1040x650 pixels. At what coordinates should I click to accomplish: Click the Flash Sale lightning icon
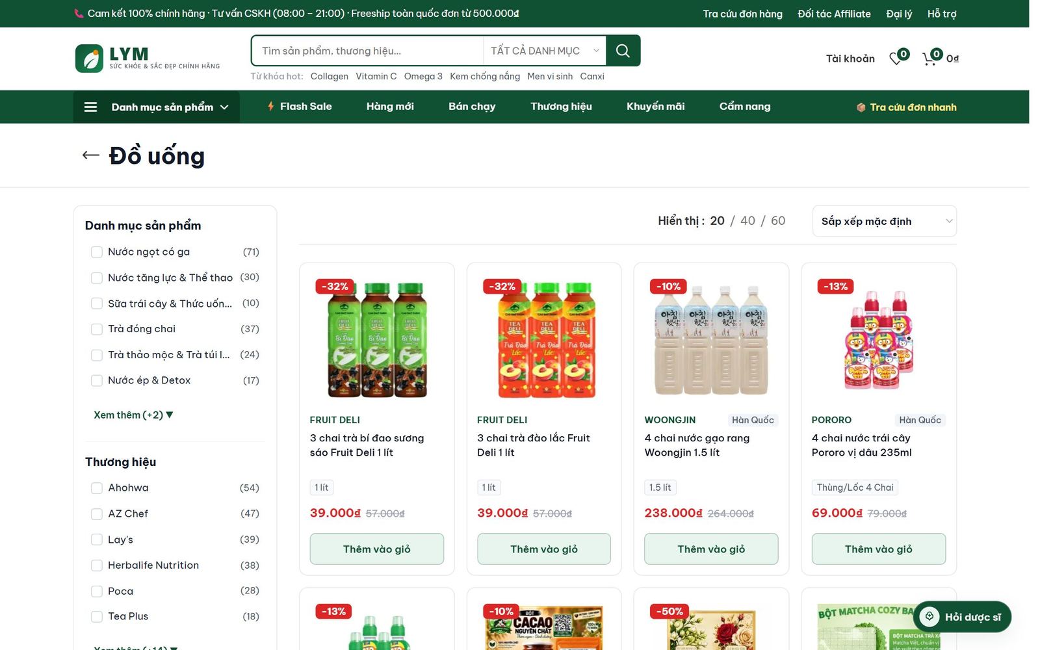pos(270,106)
